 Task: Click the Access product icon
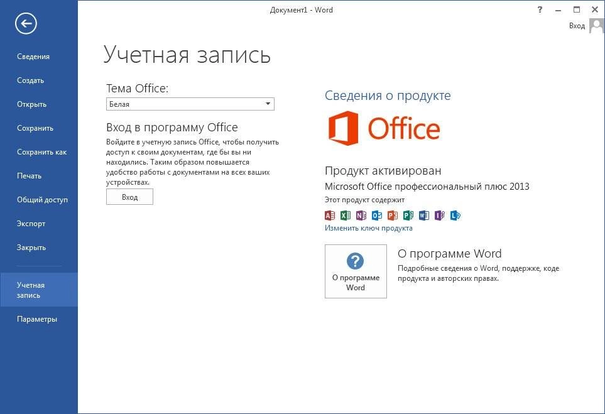[329, 215]
